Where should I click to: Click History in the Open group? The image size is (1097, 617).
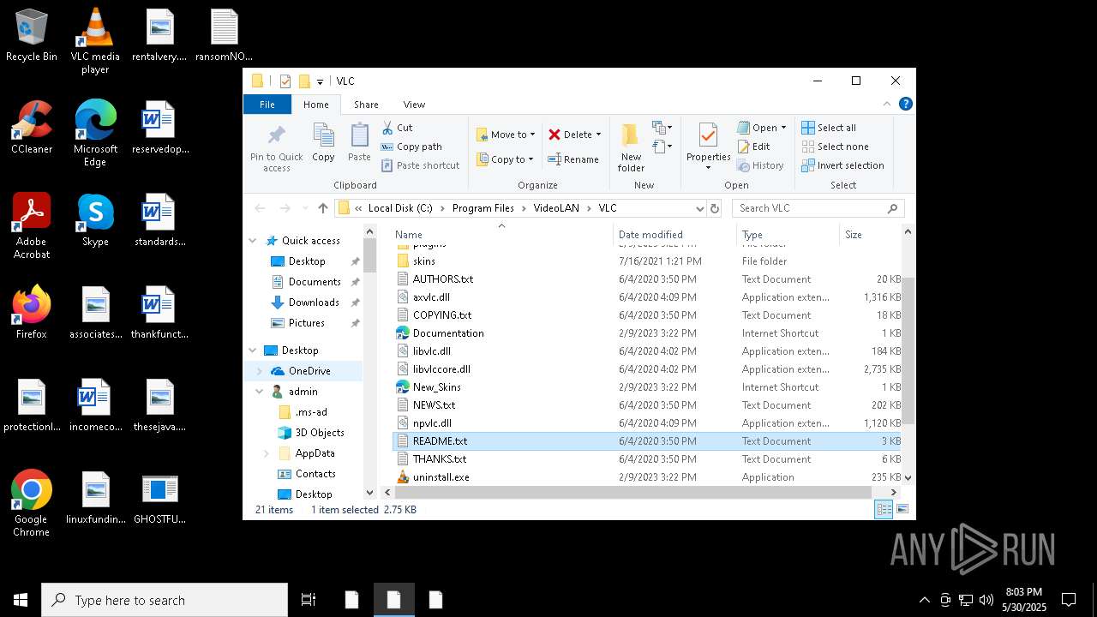coord(760,165)
